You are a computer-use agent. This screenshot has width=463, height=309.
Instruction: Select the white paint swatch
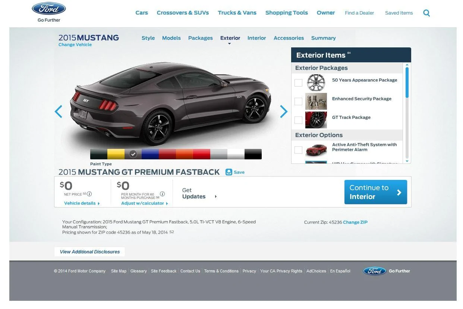236,154
